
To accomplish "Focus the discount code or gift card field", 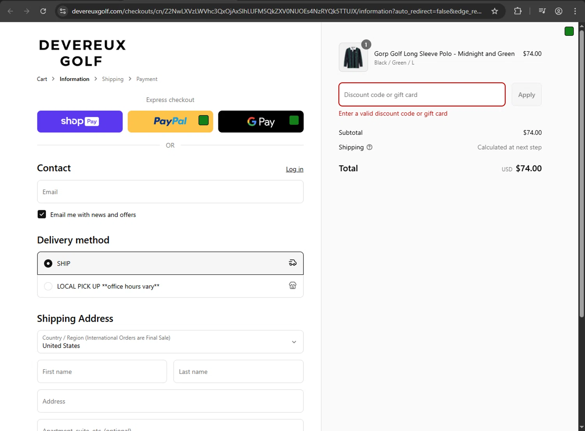I will pyautogui.click(x=422, y=95).
